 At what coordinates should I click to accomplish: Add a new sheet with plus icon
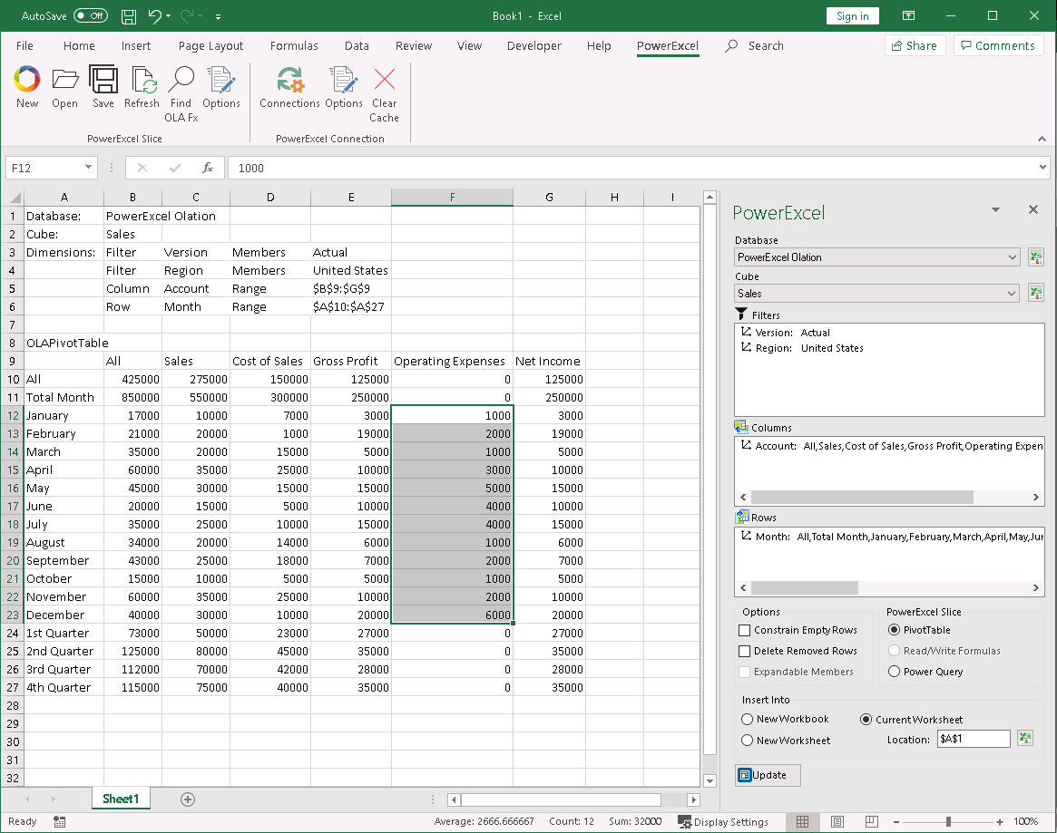(x=188, y=799)
